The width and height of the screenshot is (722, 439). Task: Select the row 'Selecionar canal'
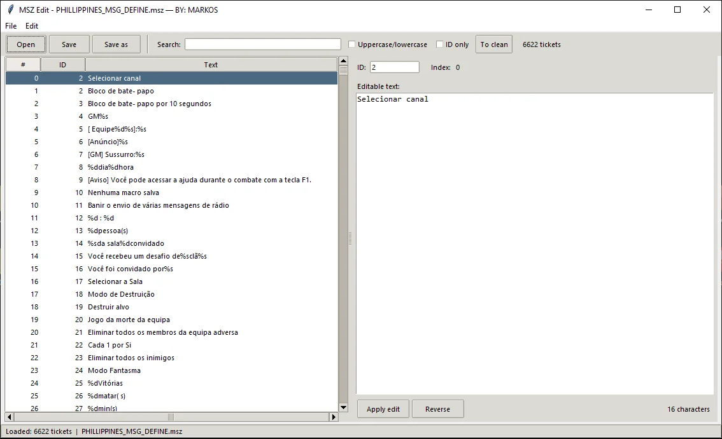coord(171,78)
